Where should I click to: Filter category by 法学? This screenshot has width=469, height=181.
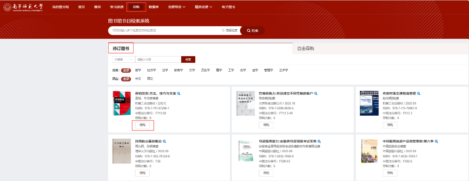165,70
